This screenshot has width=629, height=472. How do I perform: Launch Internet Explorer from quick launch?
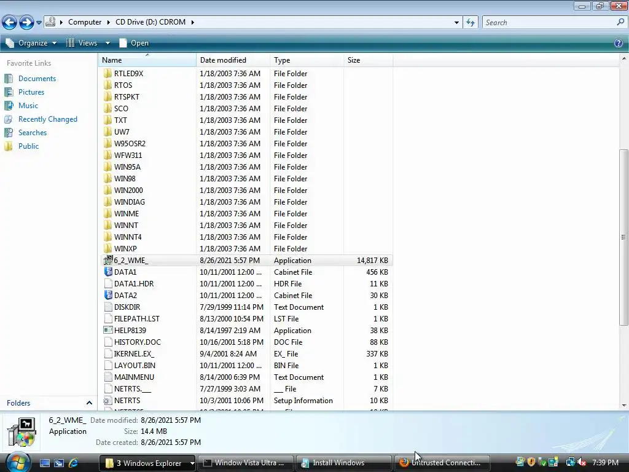(x=73, y=463)
